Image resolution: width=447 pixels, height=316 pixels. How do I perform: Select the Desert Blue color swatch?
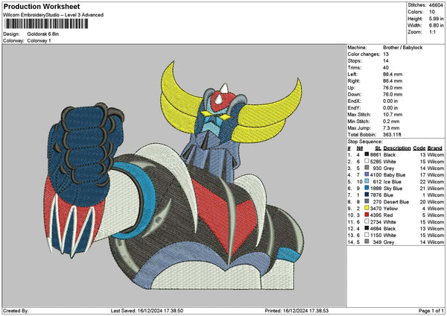point(367,201)
